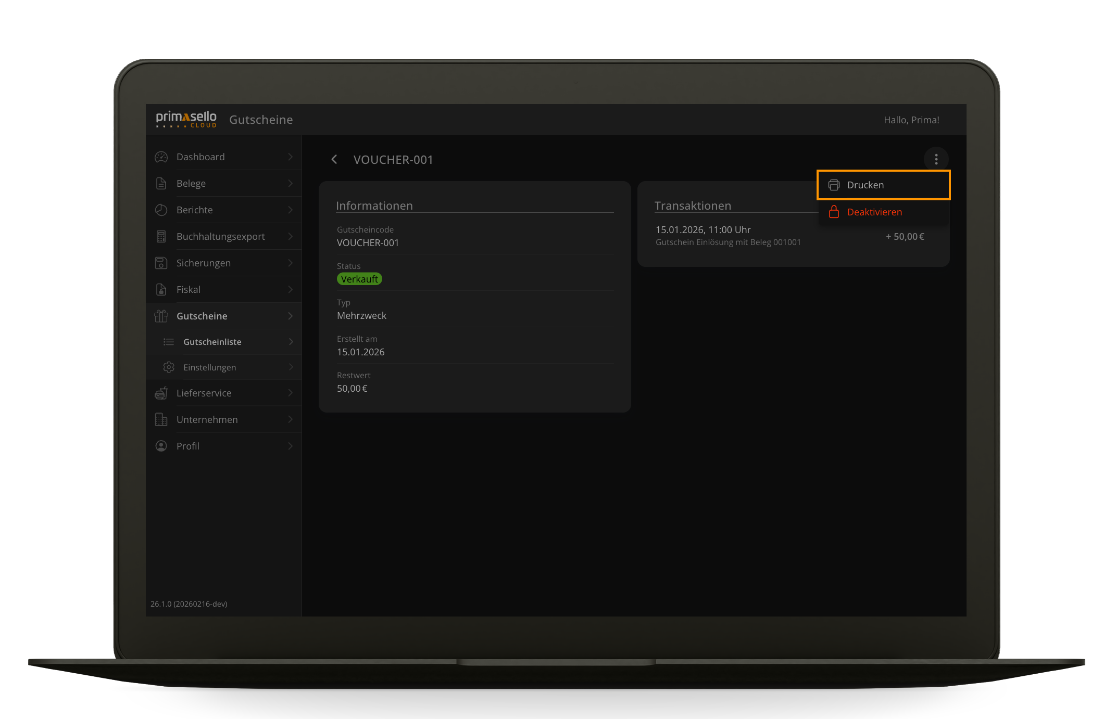Click the Einstellungen row chevron
The height and width of the screenshot is (719, 1116).
tap(291, 367)
